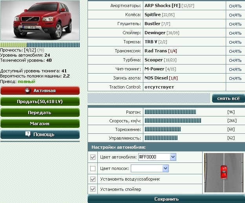Click the green полный drive type text

point(27,81)
